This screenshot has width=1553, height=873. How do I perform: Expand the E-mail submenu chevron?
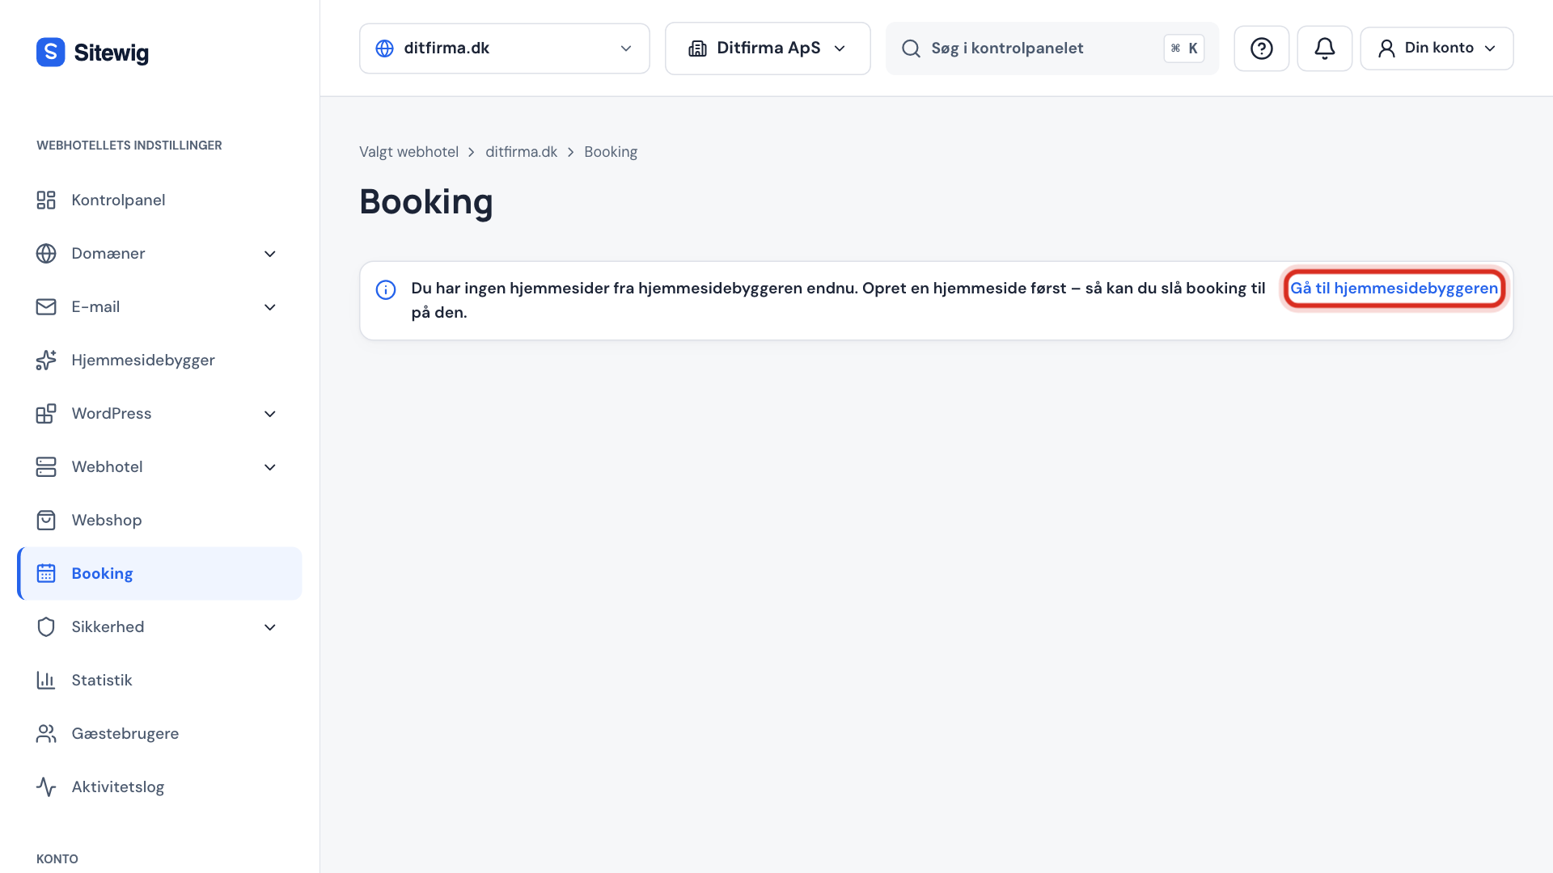pyautogui.click(x=270, y=307)
